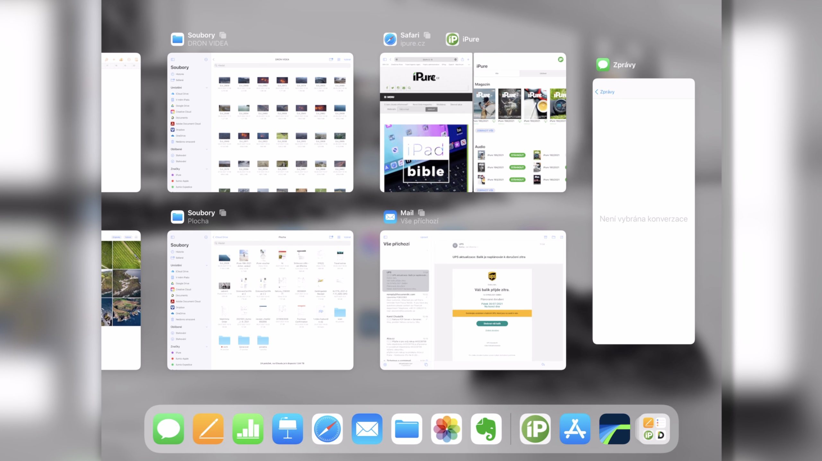Tap the Zprávy back link

605,92
